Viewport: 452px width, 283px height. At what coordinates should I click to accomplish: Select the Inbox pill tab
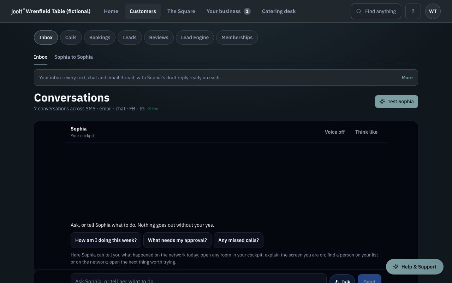(x=46, y=37)
